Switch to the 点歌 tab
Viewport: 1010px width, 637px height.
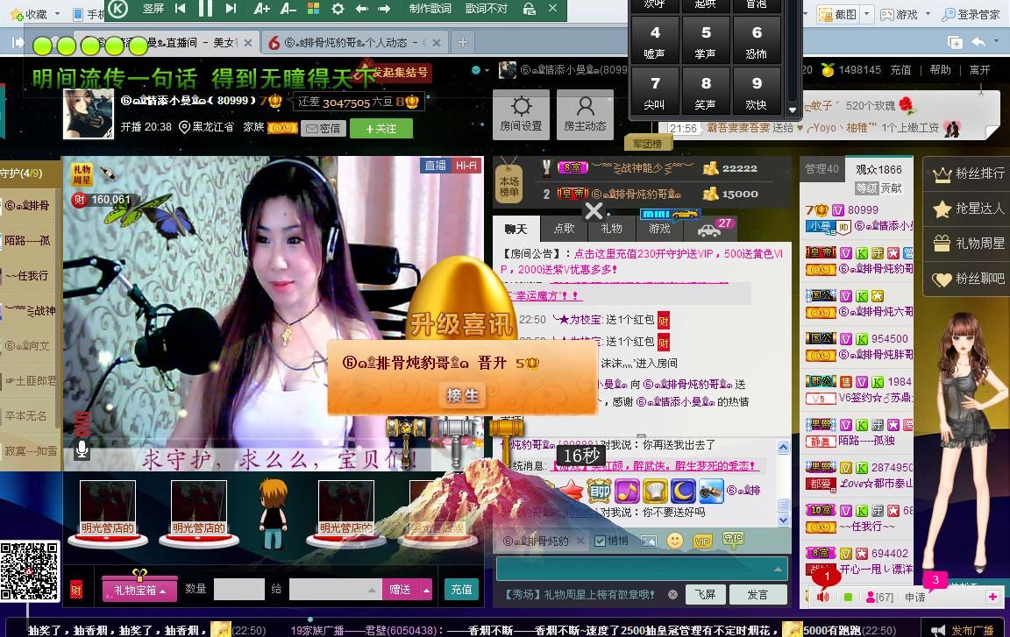click(564, 229)
